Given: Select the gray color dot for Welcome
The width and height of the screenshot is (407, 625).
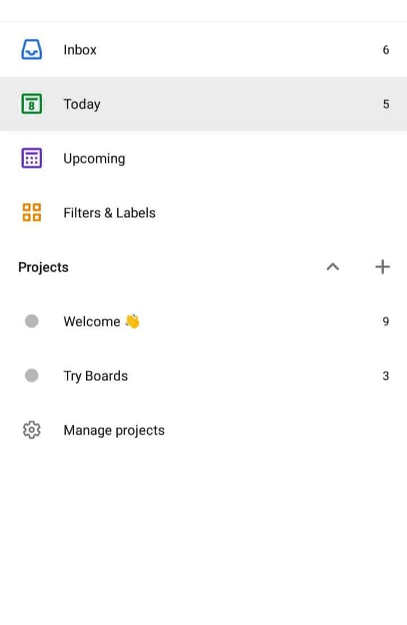Looking at the screenshot, I should [32, 321].
